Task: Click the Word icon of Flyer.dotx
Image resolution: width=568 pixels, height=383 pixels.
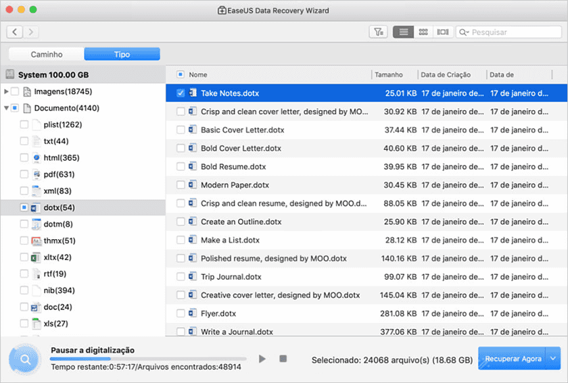Action: pyautogui.click(x=193, y=313)
